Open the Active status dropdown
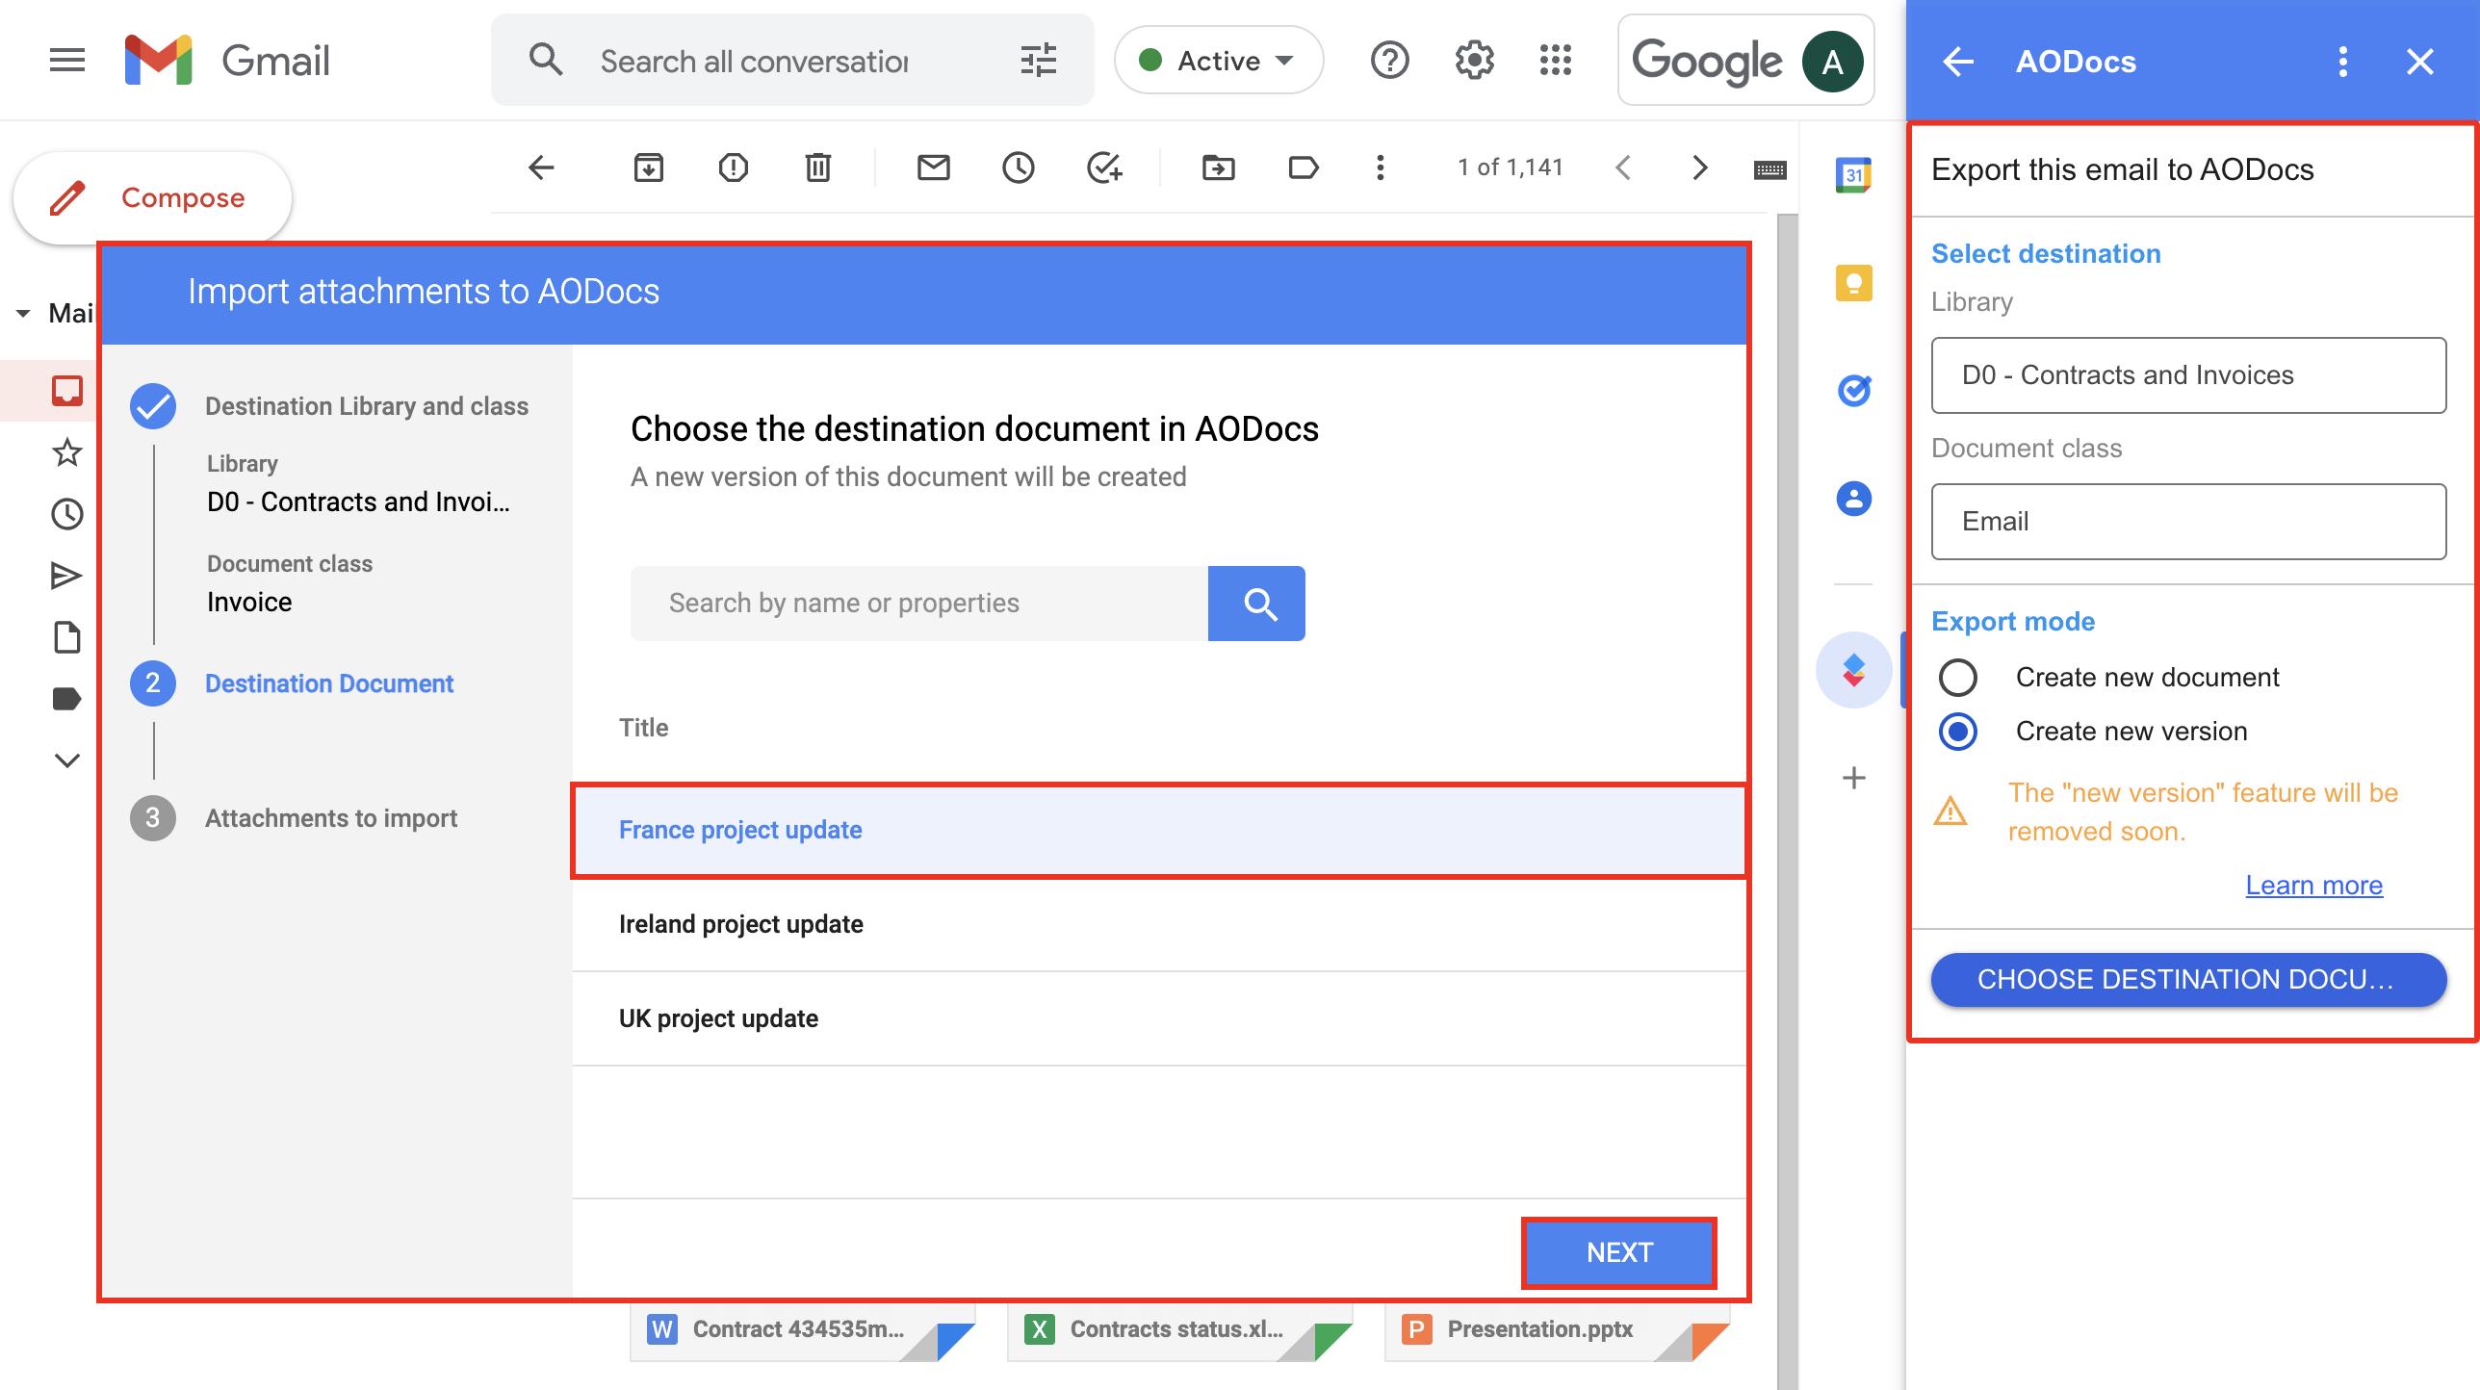The height and width of the screenshot is (1390, 2480). (x=1218, y=60)
